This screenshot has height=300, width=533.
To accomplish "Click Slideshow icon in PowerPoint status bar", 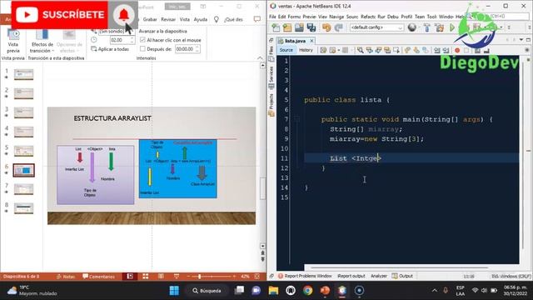I will pos(176,276).
